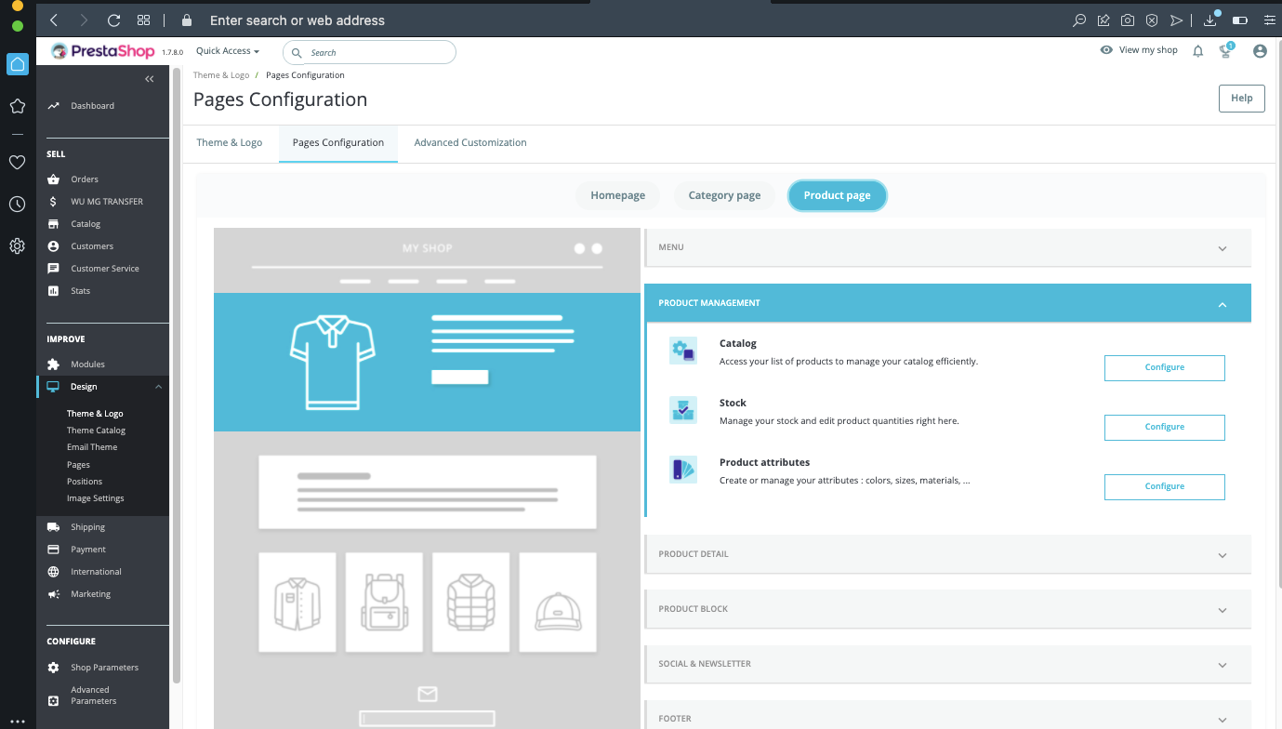Screen dimensions: 1282x729
Task: Click the back office Search field
Action: [369, 52]
